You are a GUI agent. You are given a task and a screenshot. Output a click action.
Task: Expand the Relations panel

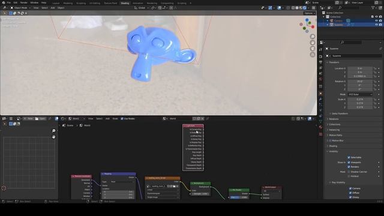[333, 119]
